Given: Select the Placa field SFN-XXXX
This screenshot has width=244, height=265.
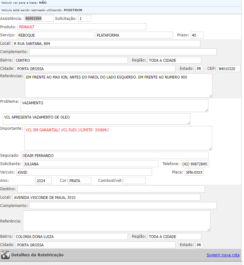Looking at the screenshot, I should pos(194,172).
